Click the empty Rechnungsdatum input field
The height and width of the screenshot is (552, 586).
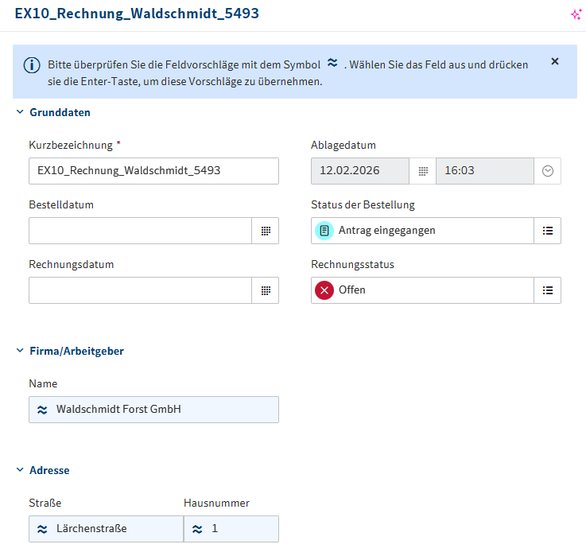(x=140, y=290)
